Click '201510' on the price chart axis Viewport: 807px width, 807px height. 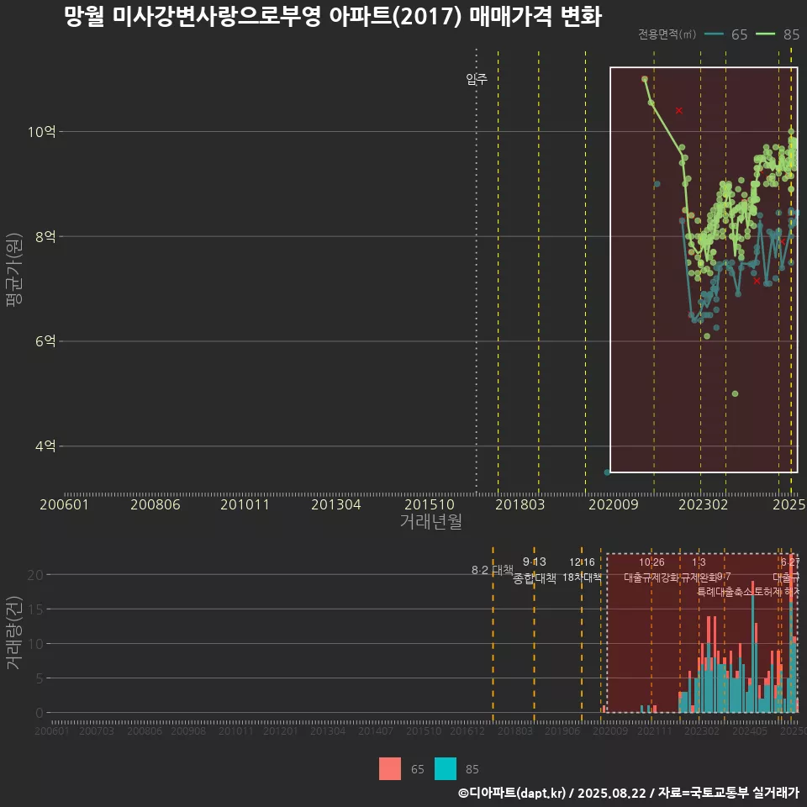tap(430, 504)
